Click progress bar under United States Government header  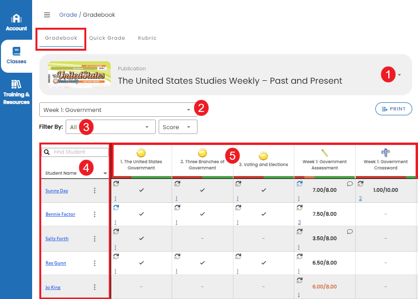[141, 177]
